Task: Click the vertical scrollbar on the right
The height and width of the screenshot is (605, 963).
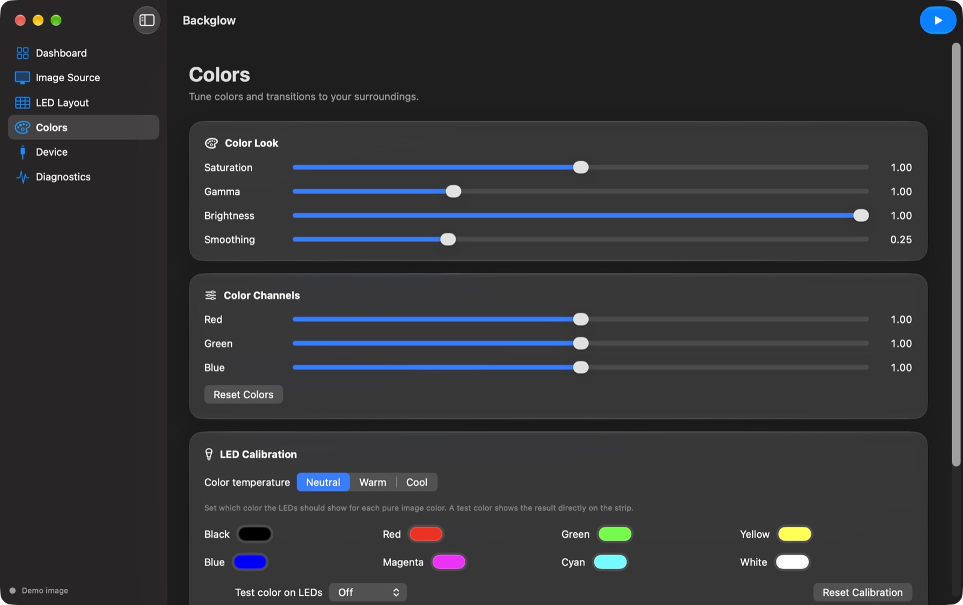Action: click(x=956, y=254)
